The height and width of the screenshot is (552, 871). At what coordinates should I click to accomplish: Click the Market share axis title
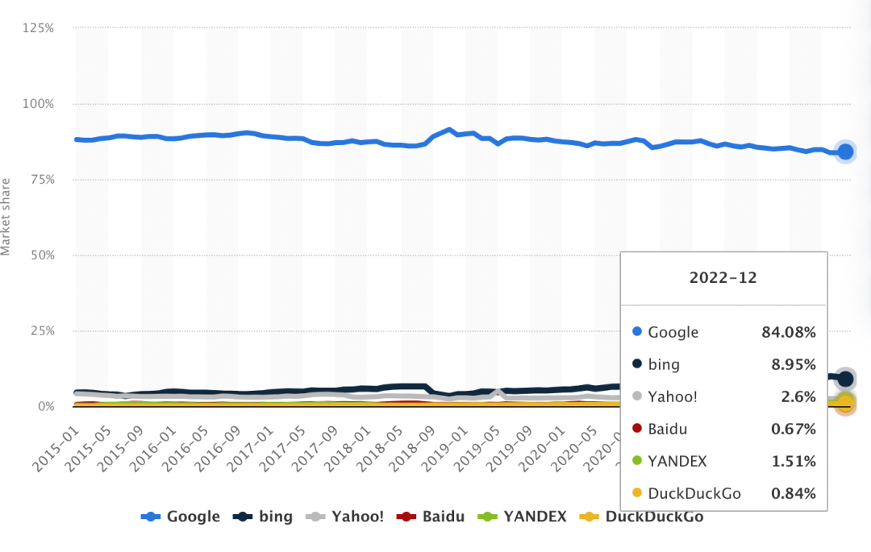point(6,218)
